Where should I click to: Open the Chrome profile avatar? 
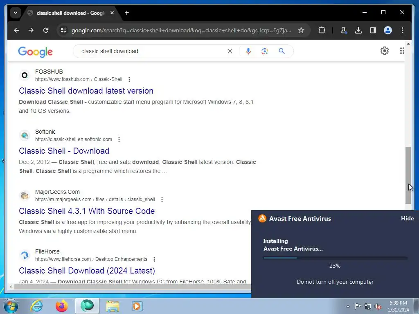click(x=388, y=30)
